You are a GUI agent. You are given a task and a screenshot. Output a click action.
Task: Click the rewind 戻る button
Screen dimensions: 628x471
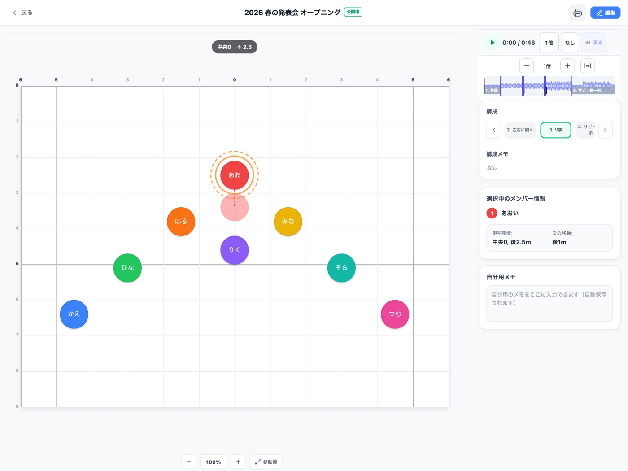pyautogui.click(x=593, y=43)
